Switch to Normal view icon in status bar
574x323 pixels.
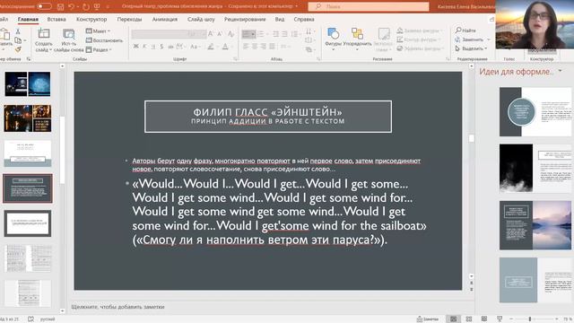pyautogui.click(x=453, y=319)
